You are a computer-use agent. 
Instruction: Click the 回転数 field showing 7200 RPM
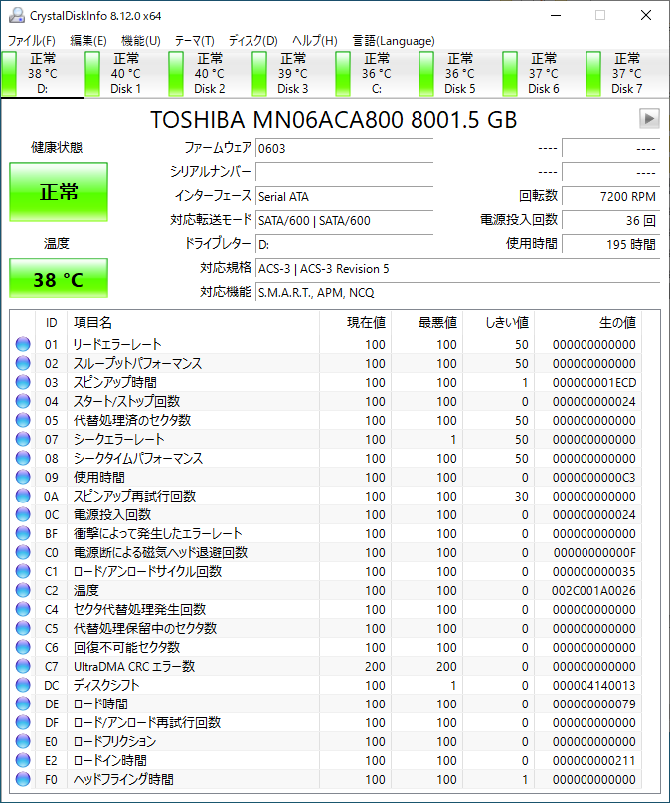click(610, 196)
